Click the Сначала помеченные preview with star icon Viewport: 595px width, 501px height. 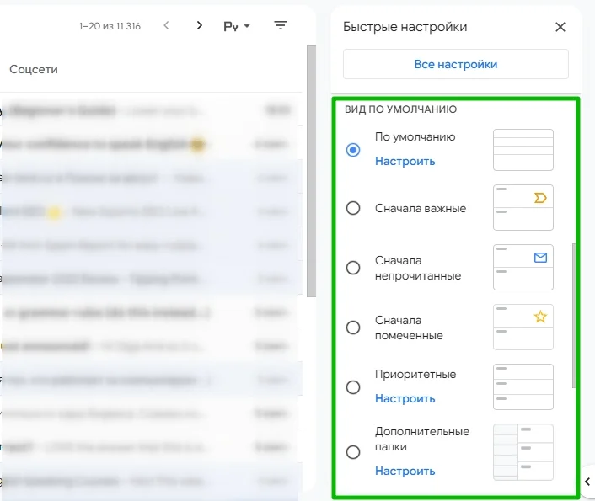coord(523,327)
